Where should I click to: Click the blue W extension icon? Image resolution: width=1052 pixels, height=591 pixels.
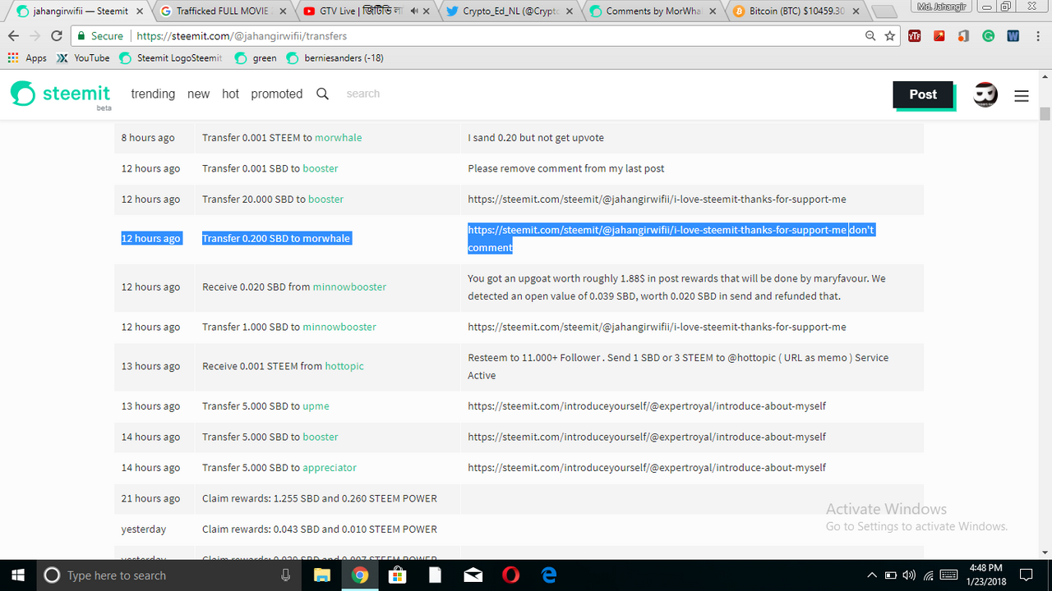(1013, 36)
